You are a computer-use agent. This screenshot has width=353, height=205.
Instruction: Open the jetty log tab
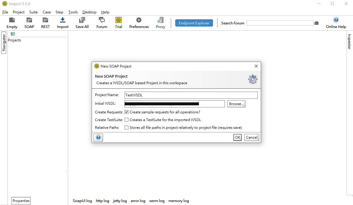point(120,201)
